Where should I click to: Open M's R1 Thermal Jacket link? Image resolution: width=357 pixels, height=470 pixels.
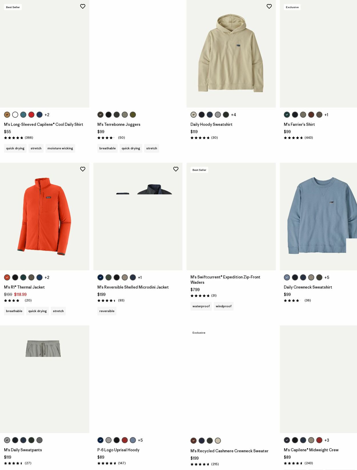point(24,287)
